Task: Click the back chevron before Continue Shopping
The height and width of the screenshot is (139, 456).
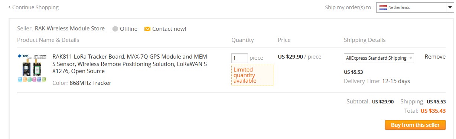Action: (9, 7)
